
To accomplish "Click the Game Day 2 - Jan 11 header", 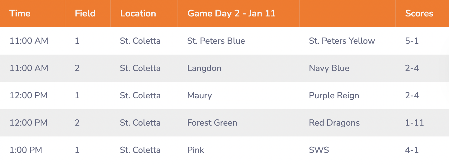I will click(231, 13).
